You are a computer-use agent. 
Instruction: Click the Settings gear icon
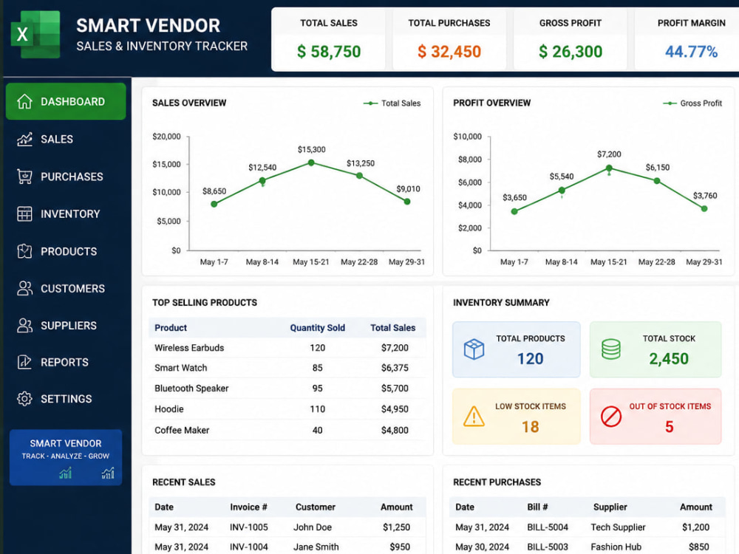point(24,399)
